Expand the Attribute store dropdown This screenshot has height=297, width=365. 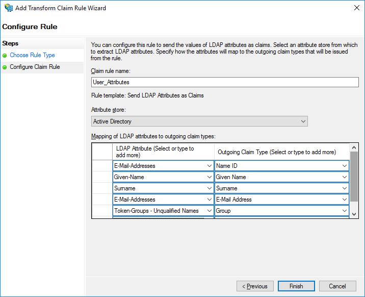tap(303, 121)
